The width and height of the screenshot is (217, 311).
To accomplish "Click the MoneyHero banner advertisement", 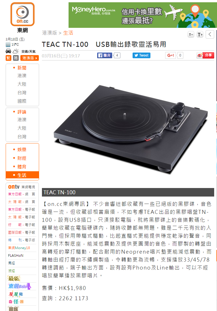I will click(142, 15).
